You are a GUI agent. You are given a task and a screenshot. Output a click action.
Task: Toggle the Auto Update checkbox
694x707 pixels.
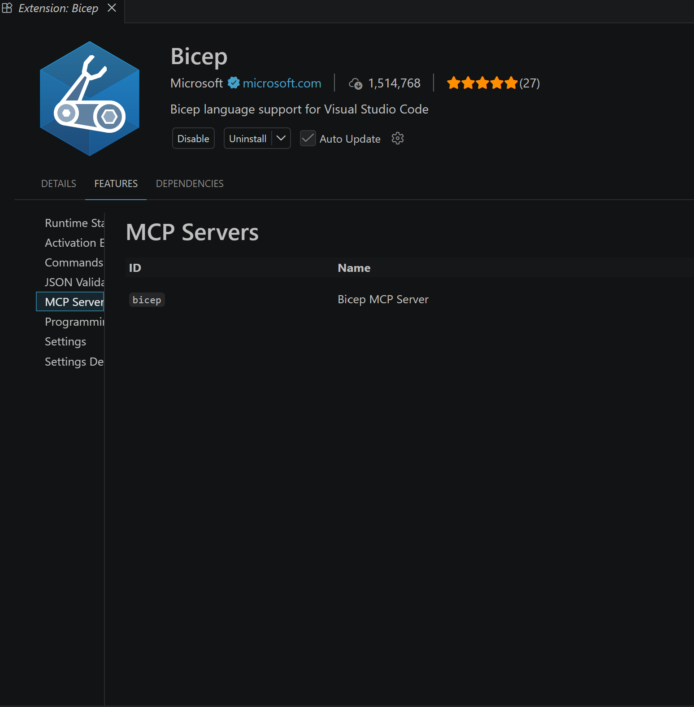[308, 139]
